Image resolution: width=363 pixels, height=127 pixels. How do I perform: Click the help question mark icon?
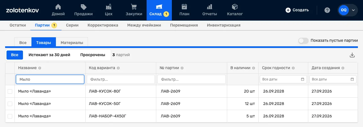click(327, 10)
